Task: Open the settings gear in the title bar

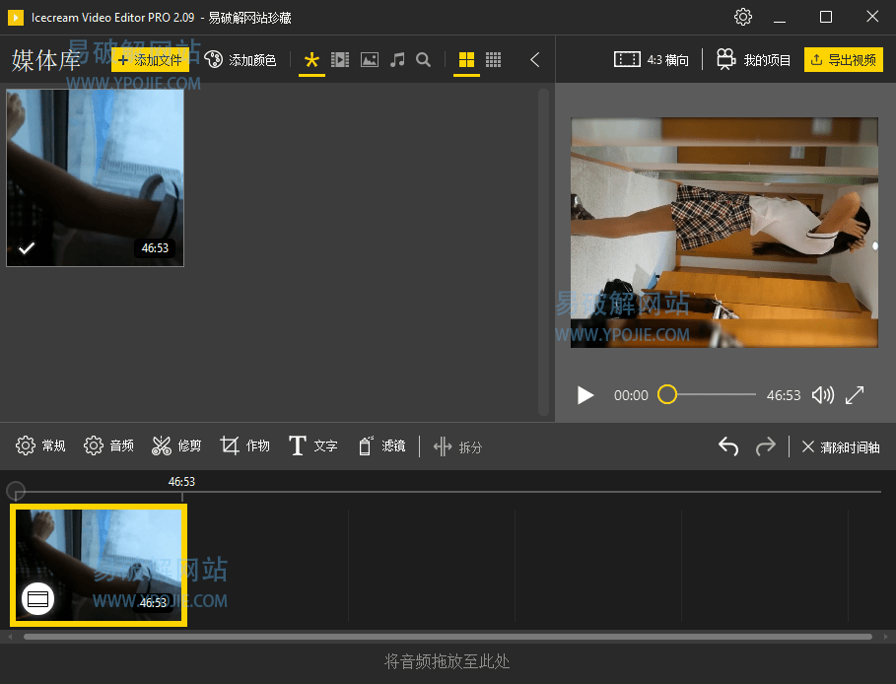Action: [x=743, y=17]
